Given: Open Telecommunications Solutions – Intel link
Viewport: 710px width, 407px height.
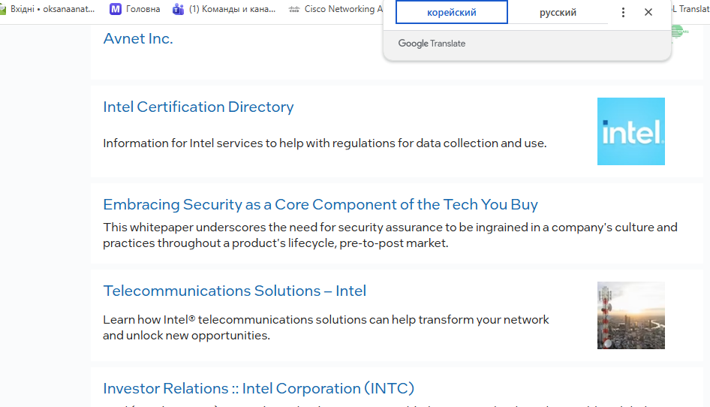Looking at the screenshot, I should point(234,291).
